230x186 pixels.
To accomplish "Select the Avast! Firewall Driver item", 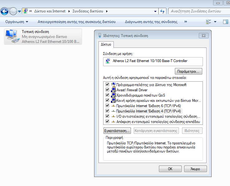I will tap(132, 90).
